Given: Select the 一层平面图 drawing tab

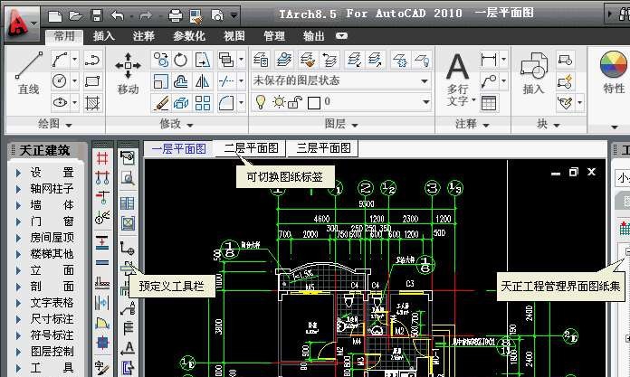Looking at the screenshot, I should tap(179, 149).
